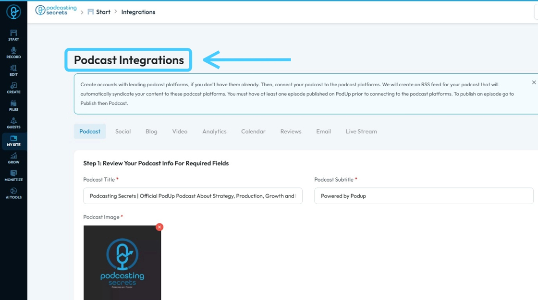
Task: Click the Podcast Title input field
Action: coord(193,196)
